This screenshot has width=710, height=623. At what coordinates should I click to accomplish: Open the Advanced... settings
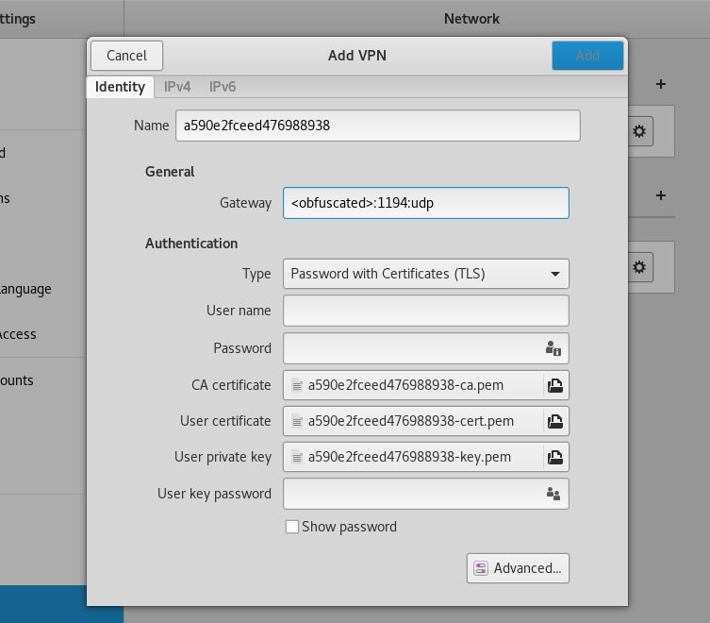518,568
